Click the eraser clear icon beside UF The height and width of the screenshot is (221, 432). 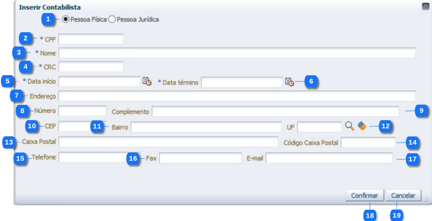362,126
